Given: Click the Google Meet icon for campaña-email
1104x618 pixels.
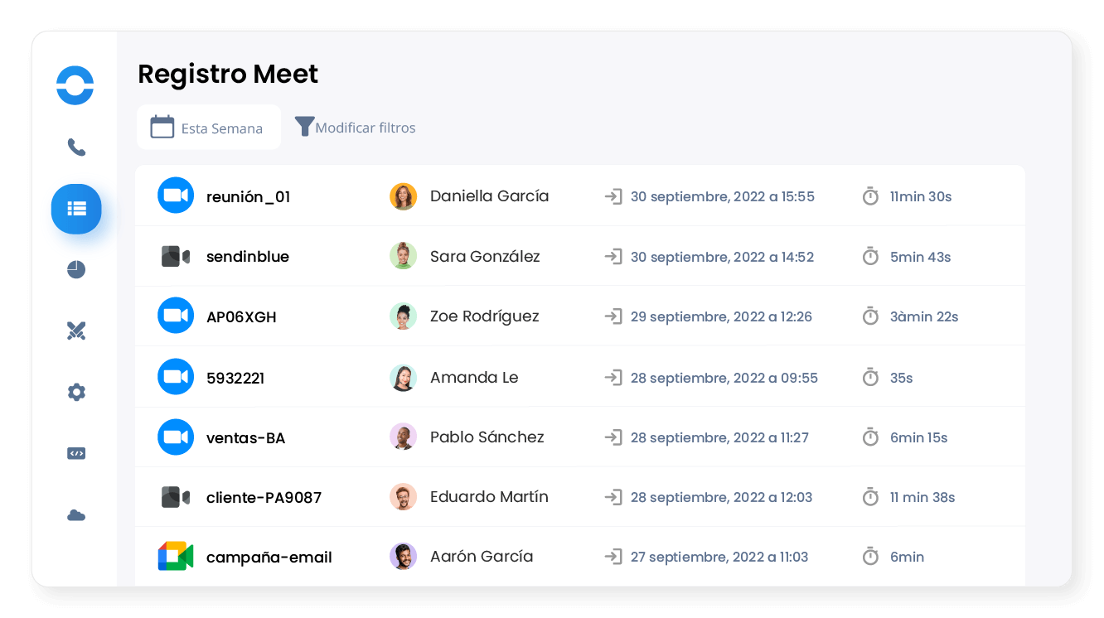Looking at the screenshot, I should 176,557.
